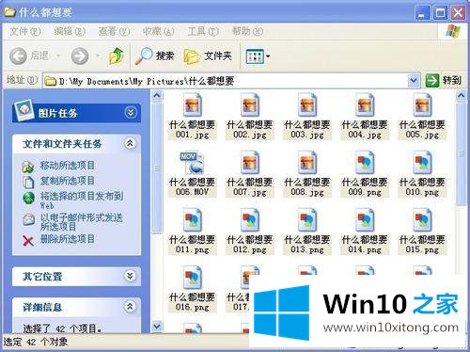Select file icon 什么都想要013.png
The height and width of the screenshot is (352, 470).
point(307,220)
